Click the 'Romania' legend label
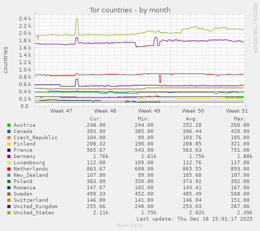The height and width of the screenshot is (231, 260). click(x=25, y=188)
